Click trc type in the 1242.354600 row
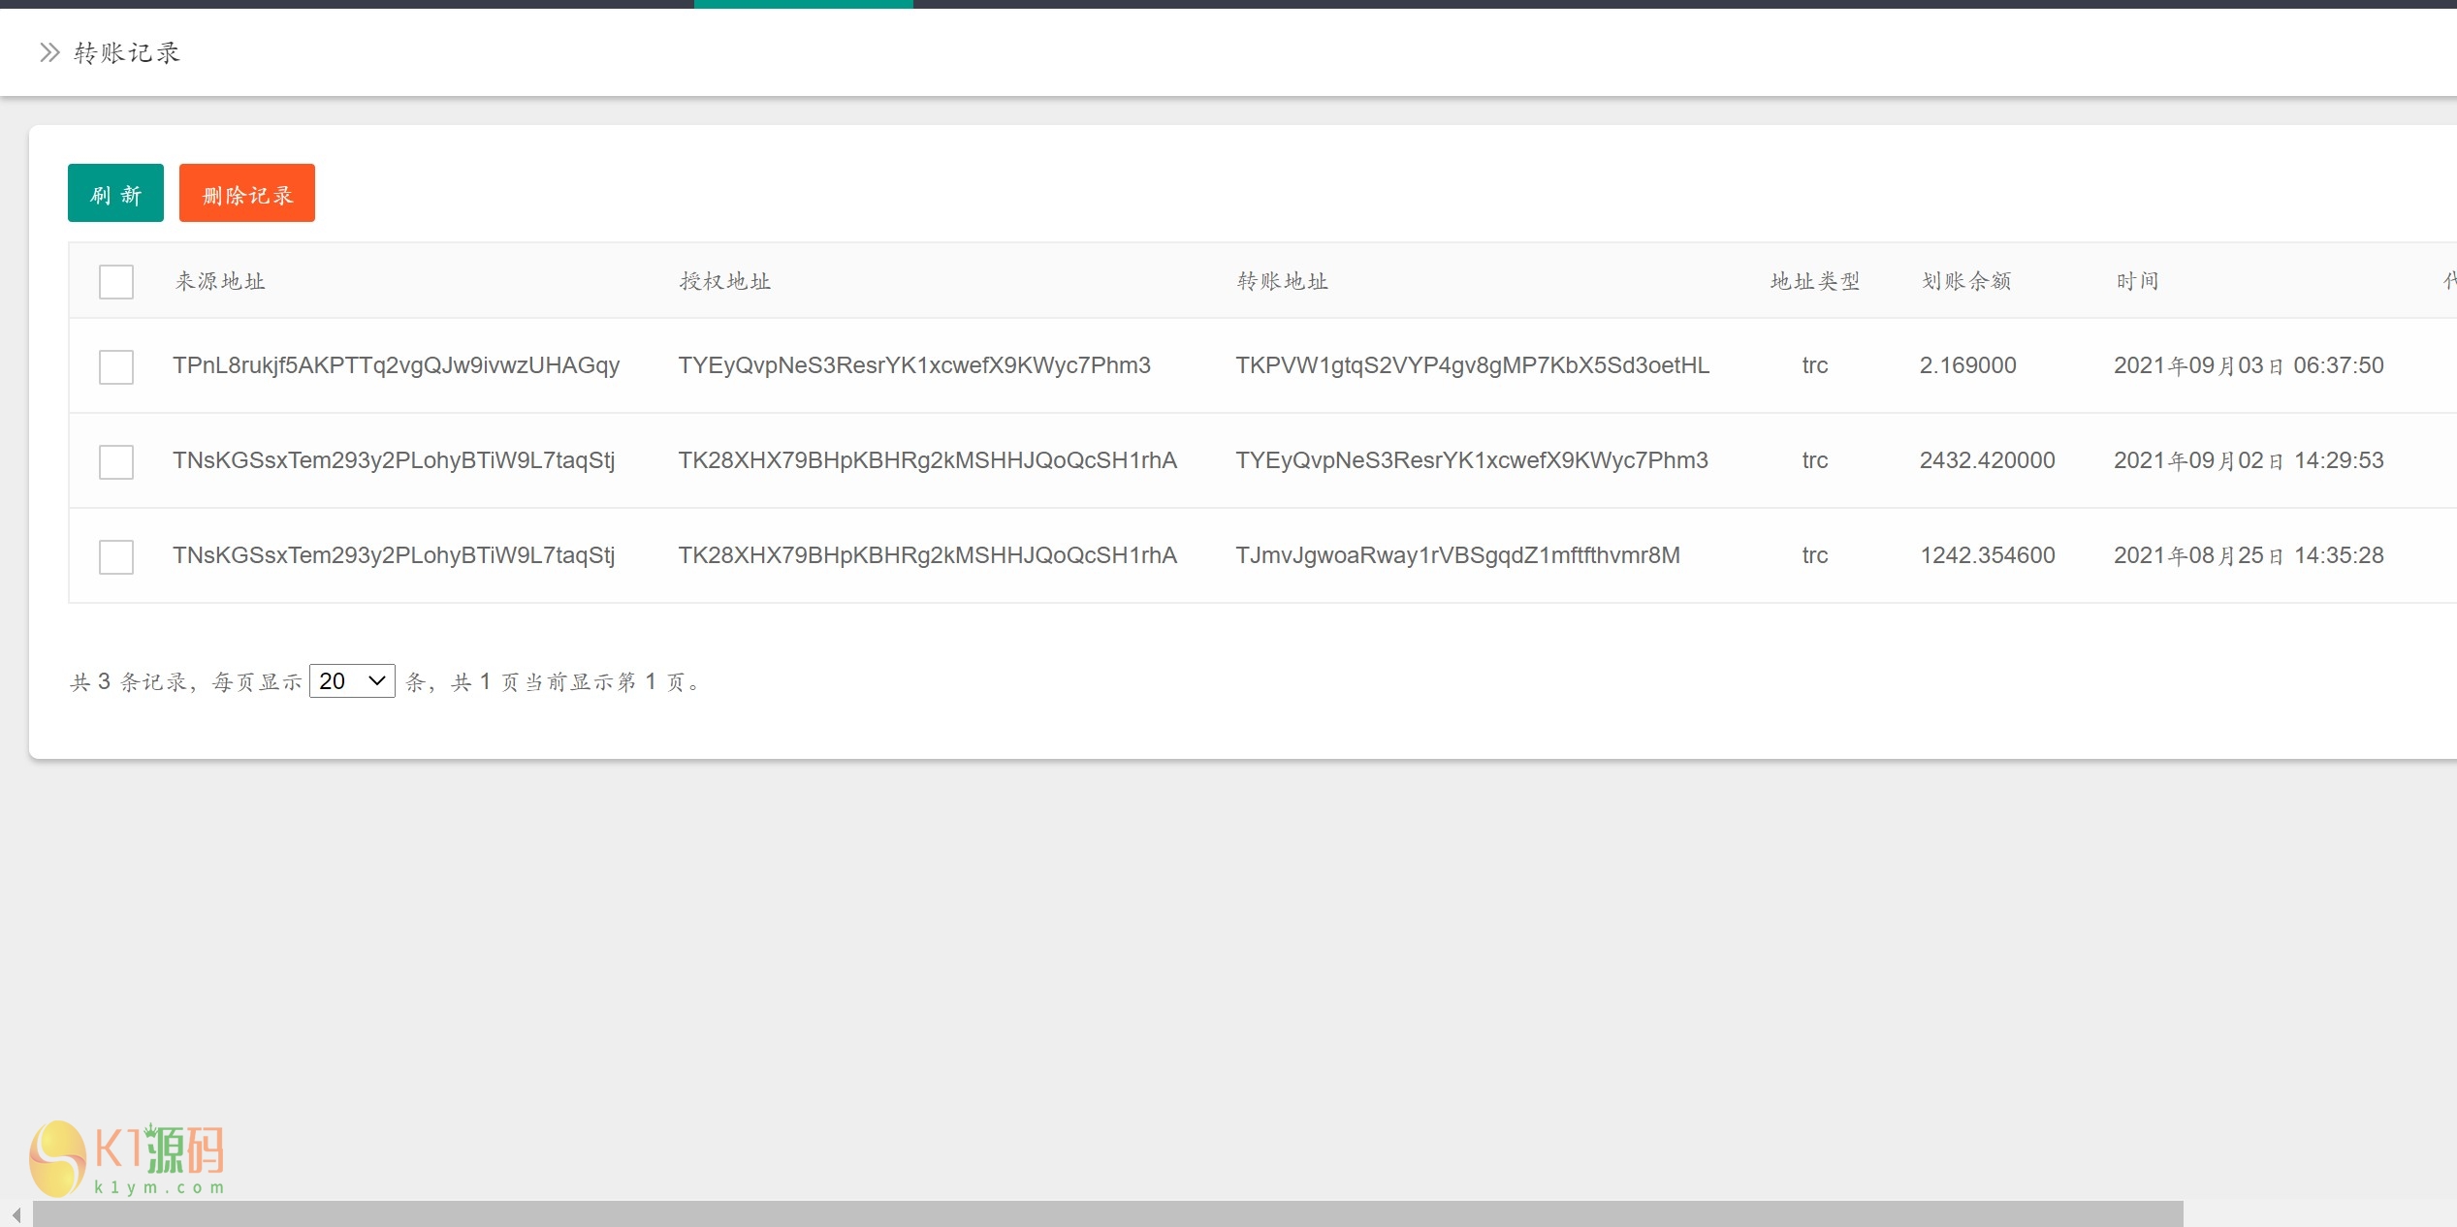 tap(1815, 555)
